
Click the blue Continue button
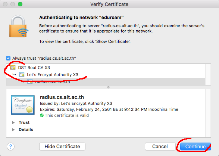(195, 147)
